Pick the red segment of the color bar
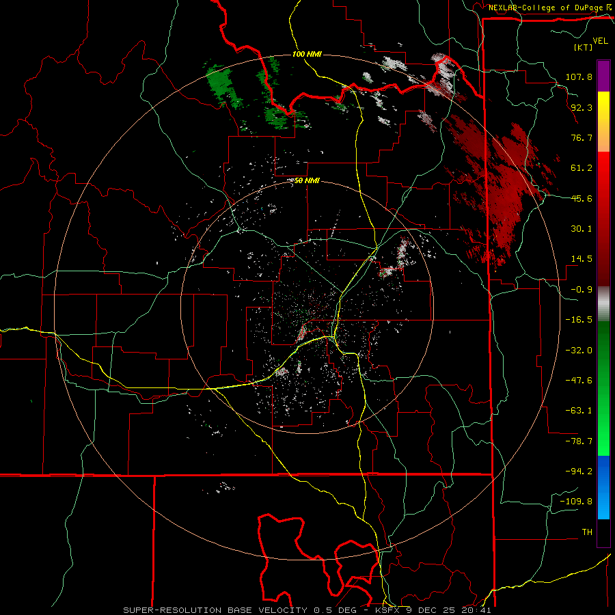Screen dimensions: 615x615 point(603,219)
